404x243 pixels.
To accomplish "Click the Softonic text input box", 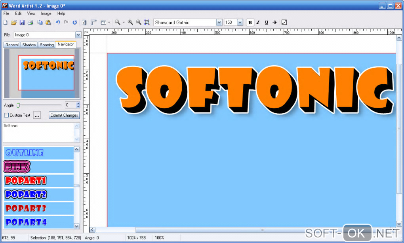I will click(39, 132).
